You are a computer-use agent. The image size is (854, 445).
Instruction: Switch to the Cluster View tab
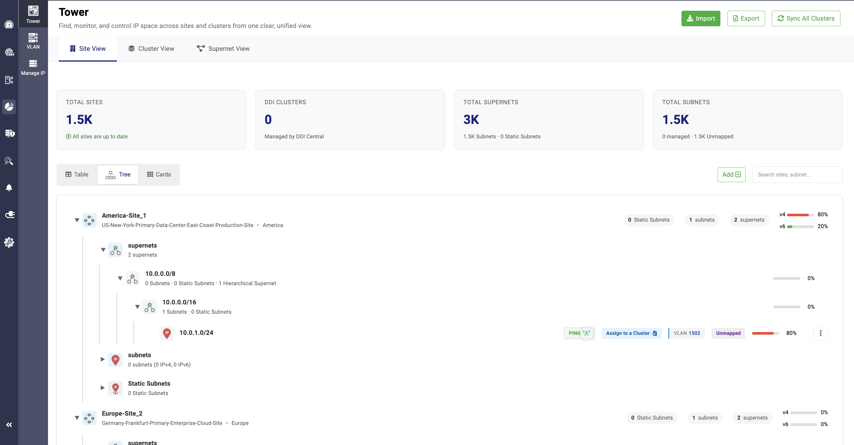pos(151,49)
